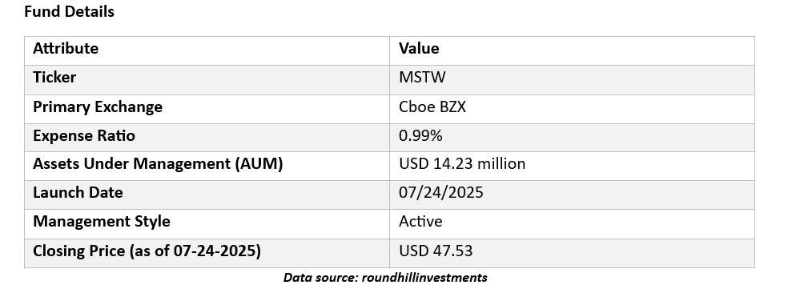Click the MSTW ticker value
792x289 pixels.
422,78
